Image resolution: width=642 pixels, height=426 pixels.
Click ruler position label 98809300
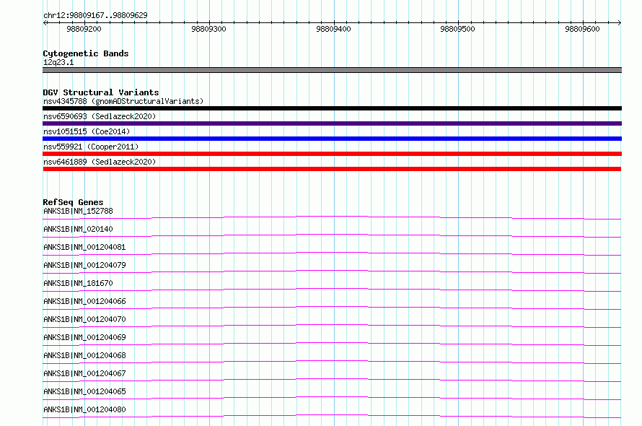click(208, 29)
